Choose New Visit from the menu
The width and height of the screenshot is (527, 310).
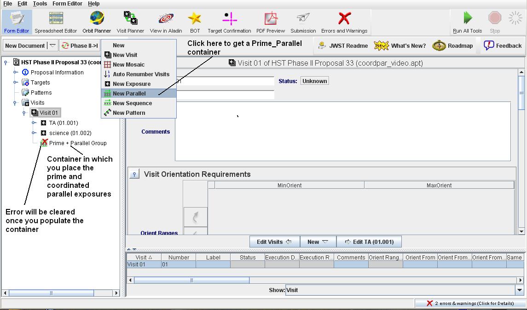pos(139,55)
